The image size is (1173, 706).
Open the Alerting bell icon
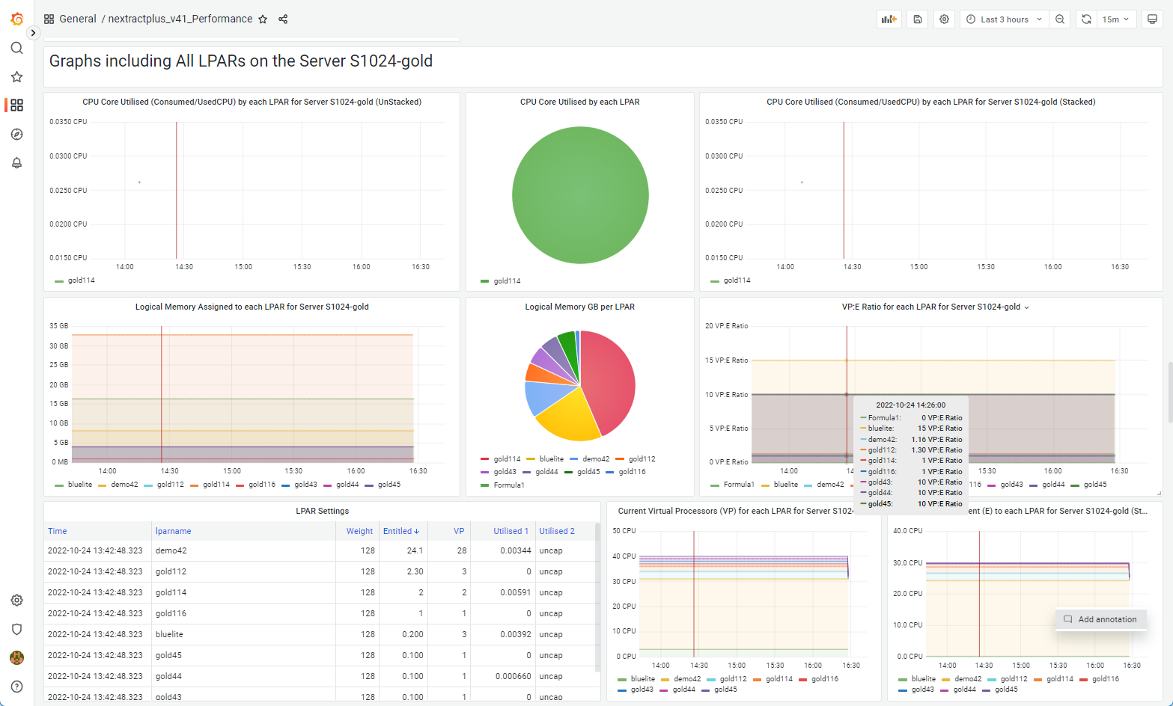(x=16, y=163)
